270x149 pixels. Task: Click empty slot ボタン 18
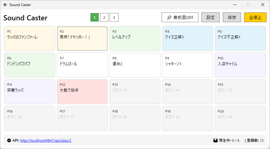click(x=135, y=118)
